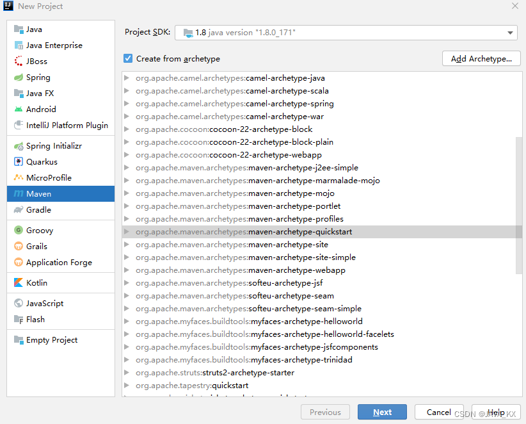Click the Java Enterprise icon

coord(19,45)
